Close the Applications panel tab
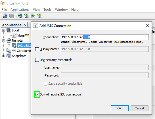The height and width of the screenshot is (119, 155). coord(25,25)
